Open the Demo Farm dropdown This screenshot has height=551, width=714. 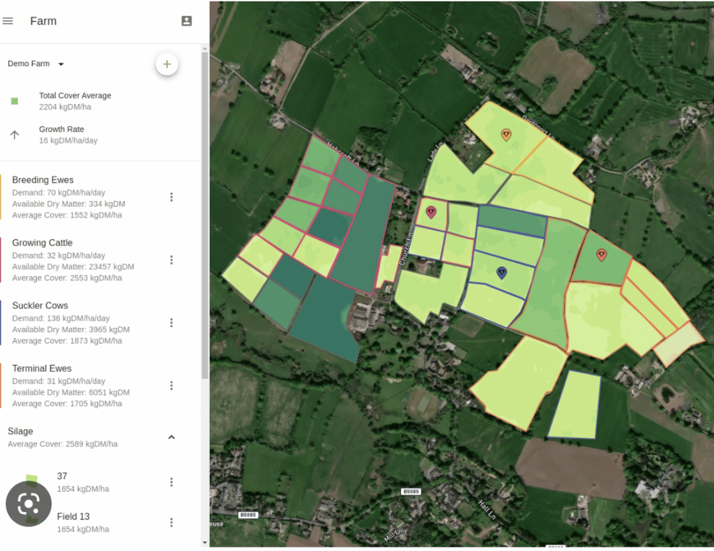(x=36, y=63)
